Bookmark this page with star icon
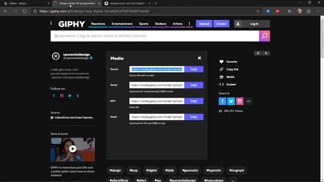Image resolution: width=324 pixels, height=182 pixels. click(x=258, y=11)
